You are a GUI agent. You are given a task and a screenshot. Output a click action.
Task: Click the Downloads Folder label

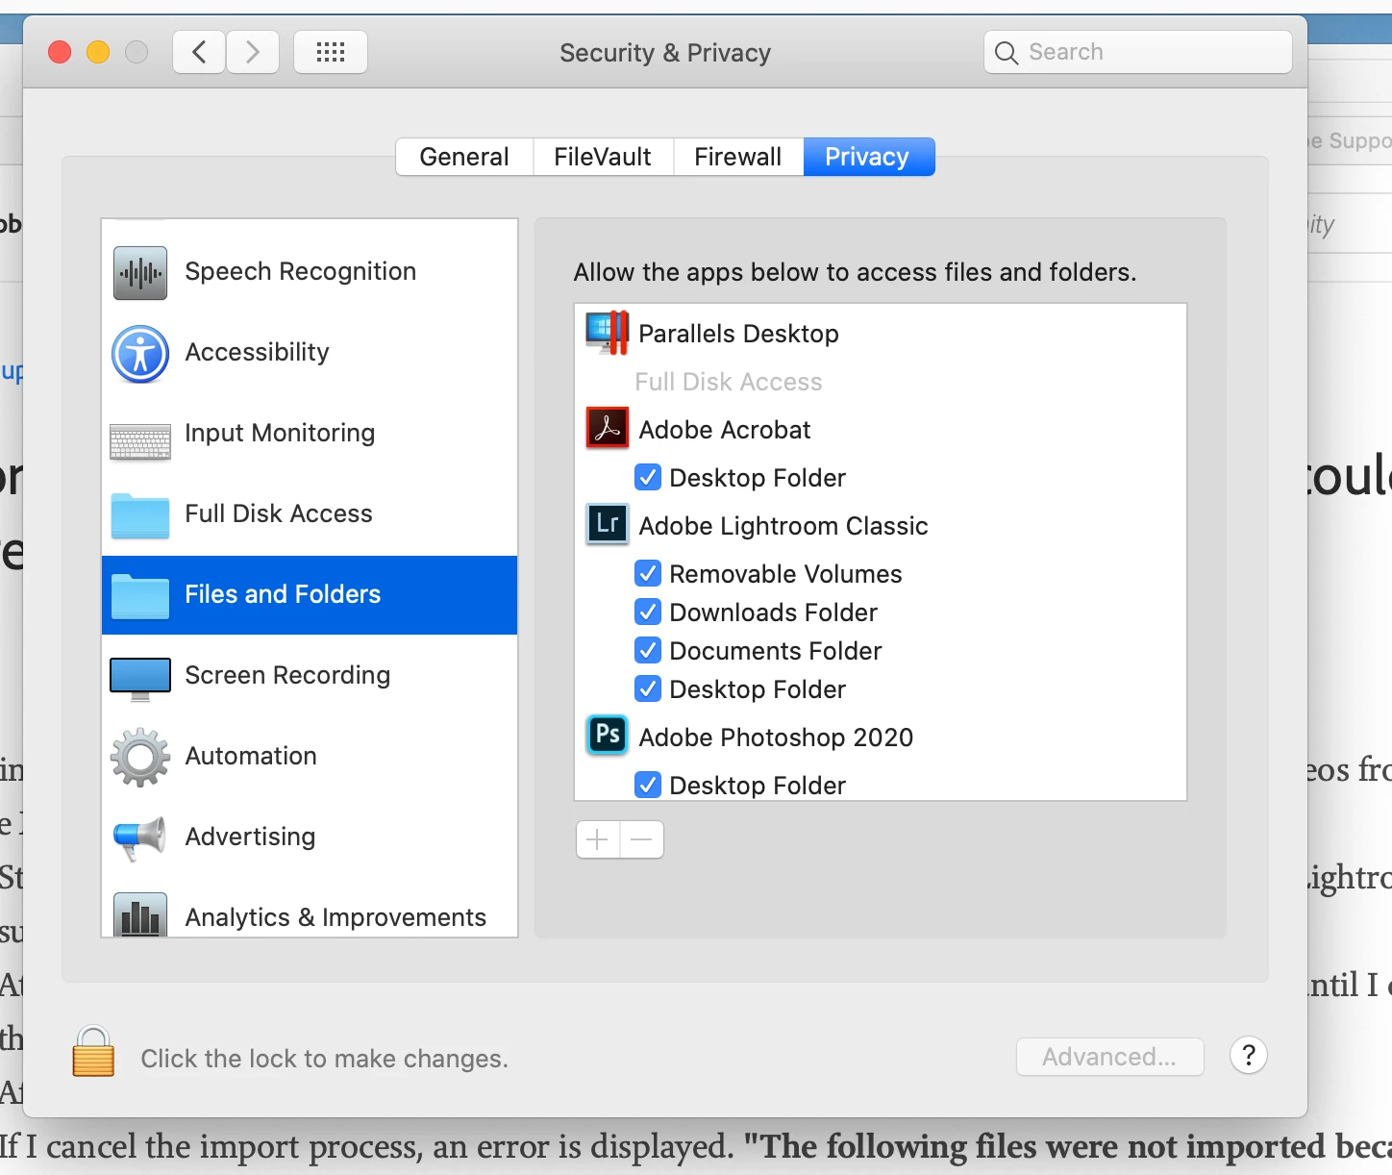[x=773, y=612]
